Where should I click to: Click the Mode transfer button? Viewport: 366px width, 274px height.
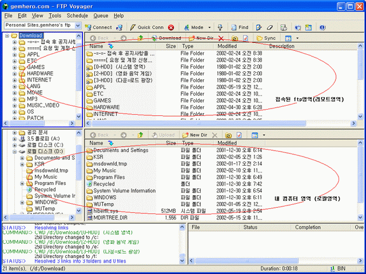194,27
